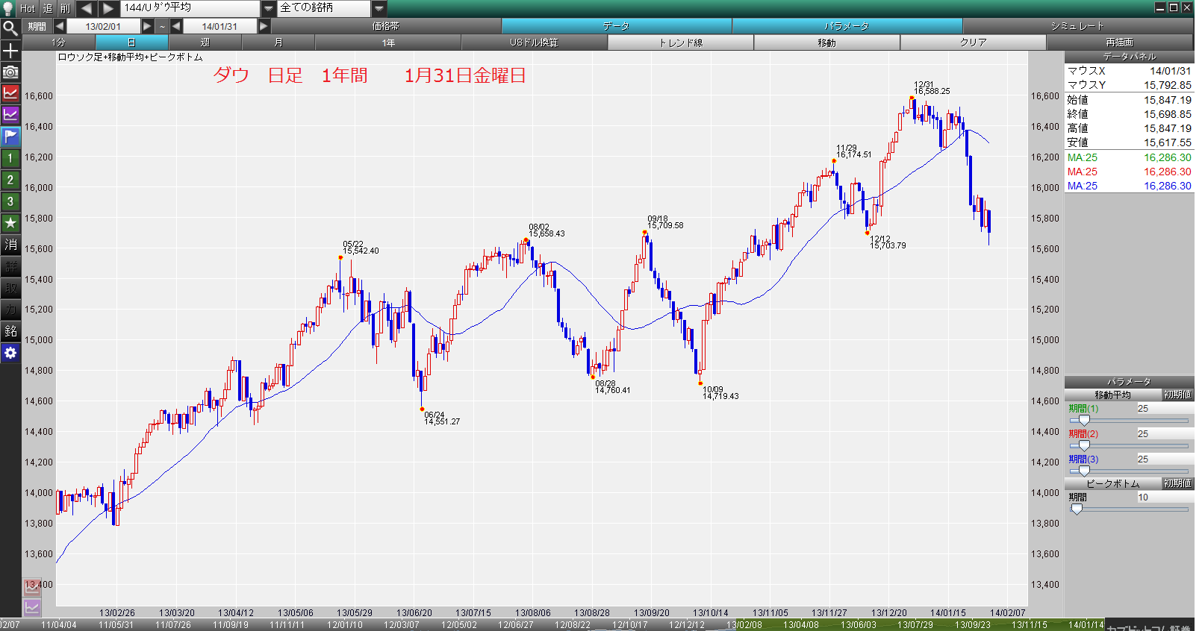The image size is (1202, 631).
Task: Toggle the 価格帯 price band panel
Action: point(386,26)
